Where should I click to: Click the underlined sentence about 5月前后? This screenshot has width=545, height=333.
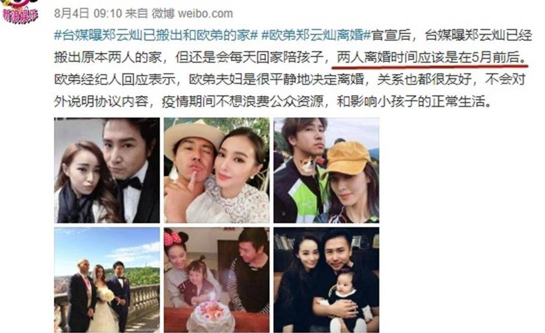pos(432,58)
